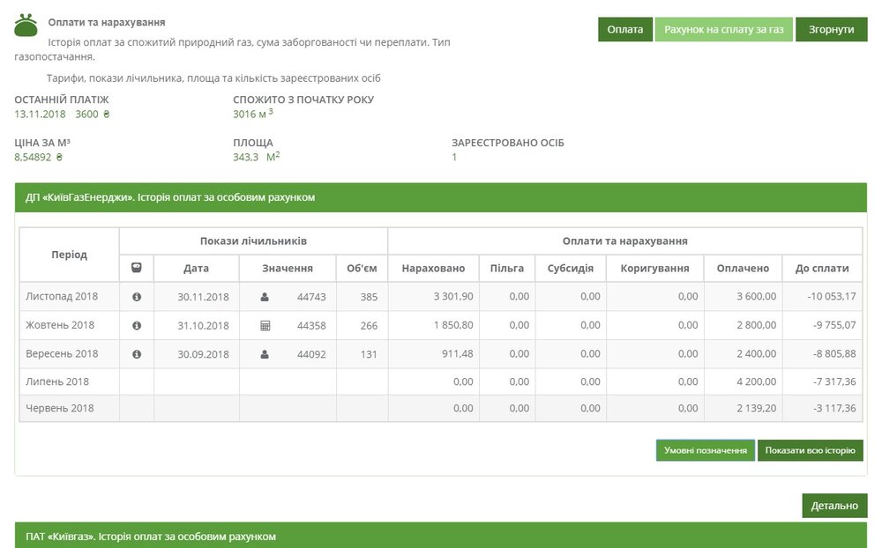This screenshot has height=548, width=882.
Task: Click the meter icon in table header
Action: pyautogui.click(x=137, y=268)
